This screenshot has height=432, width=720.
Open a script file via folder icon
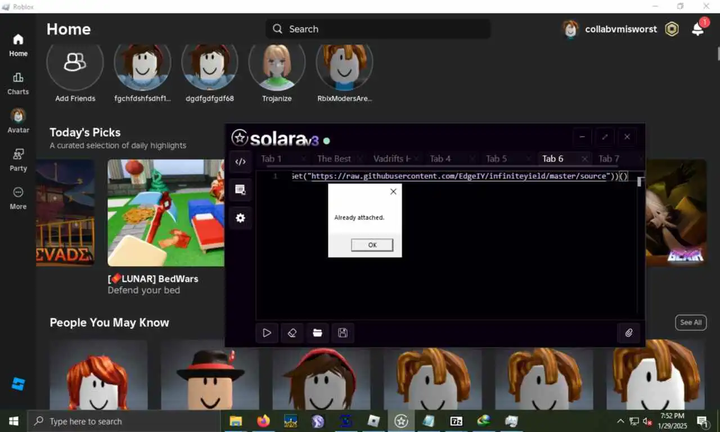pos(317,332)
